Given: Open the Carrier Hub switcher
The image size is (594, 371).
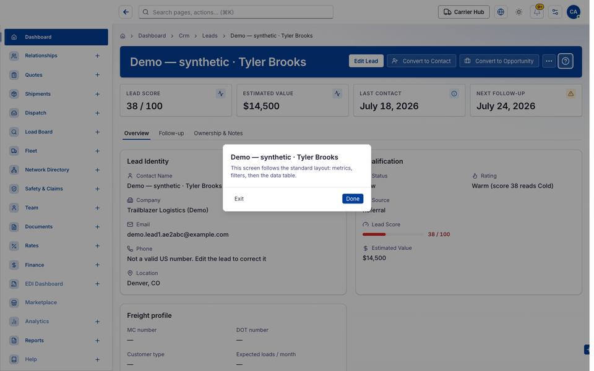Looking at the screenshot, I should coord(463,12).
